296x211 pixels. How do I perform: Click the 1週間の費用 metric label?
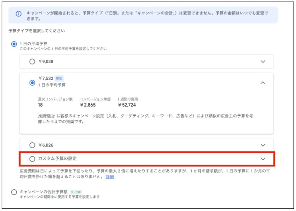pyautogui.click(x=127, y=99)
